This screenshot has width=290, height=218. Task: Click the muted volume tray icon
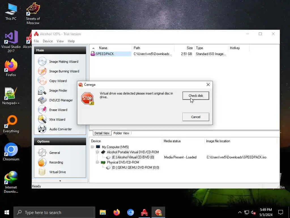pyautogui.click(x=253, y=212)
